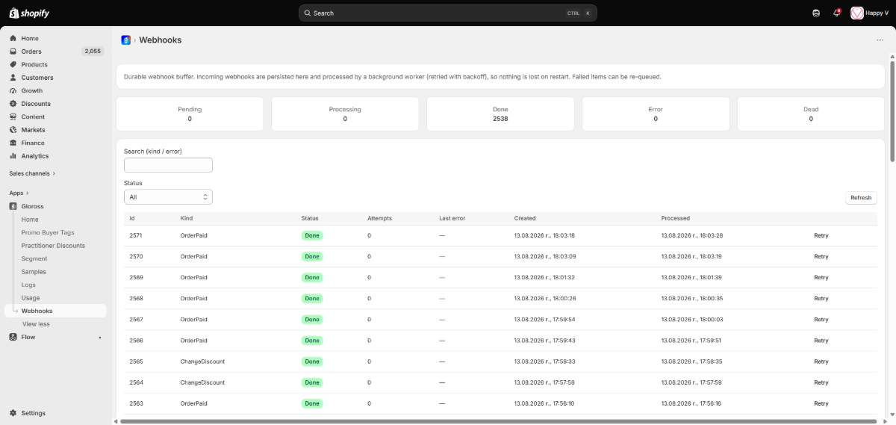Click the Gloross app icon in sidebar
The image size is (896, 425).
pyautogui.click(x=13, y=206)
